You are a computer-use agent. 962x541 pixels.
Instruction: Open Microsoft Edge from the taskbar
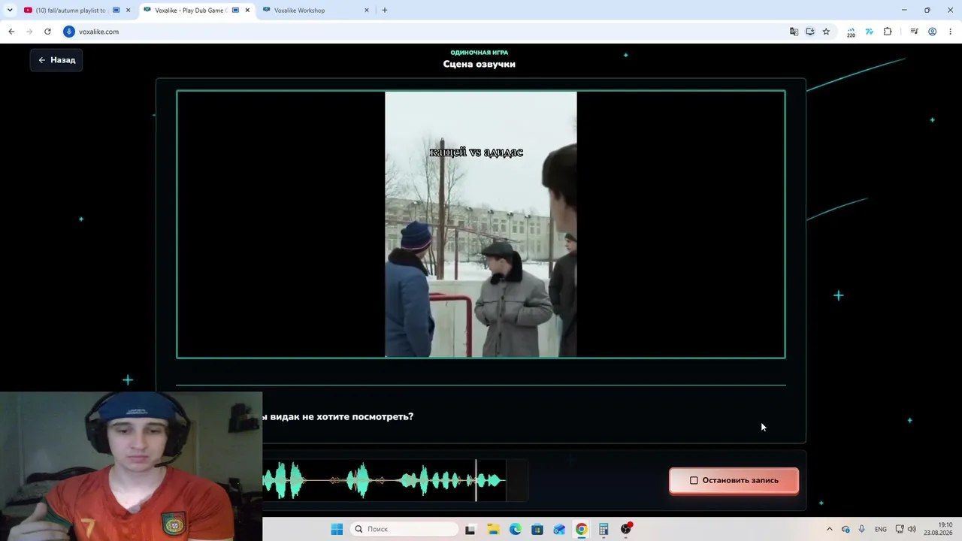pyautogui.click(x=515, y=529)
